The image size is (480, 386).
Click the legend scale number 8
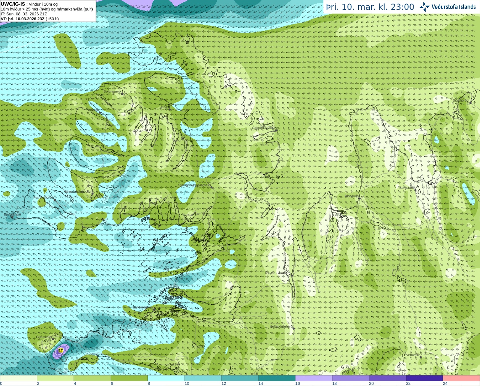pos(149,383)
